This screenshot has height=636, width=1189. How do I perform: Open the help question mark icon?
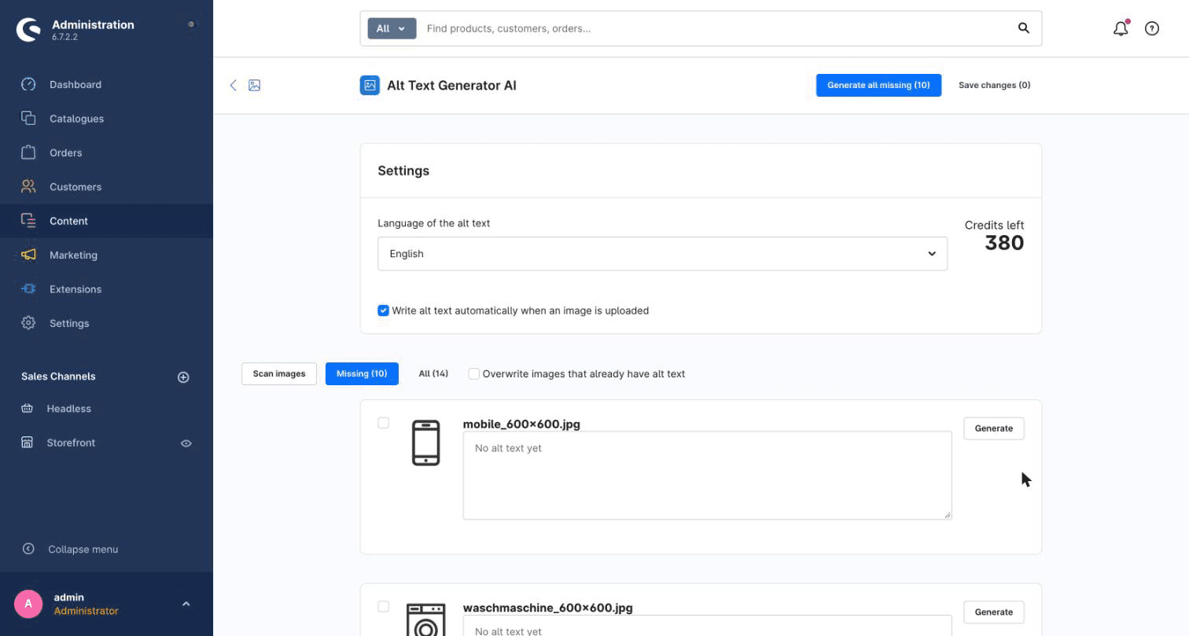[1152, 28]
